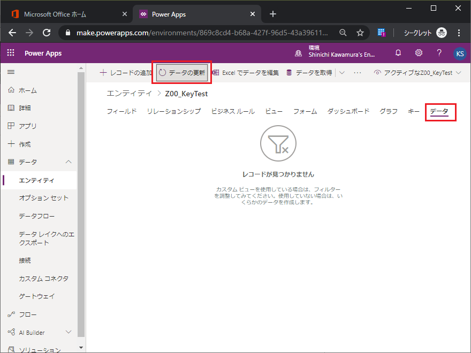Click the environment picker icon
This screenshot has height=353, width=471.
coord(298,53)
